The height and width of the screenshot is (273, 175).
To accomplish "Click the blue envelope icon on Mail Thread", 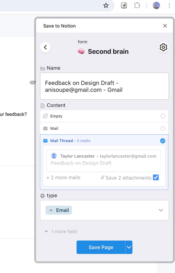I will tap(45, 141).
